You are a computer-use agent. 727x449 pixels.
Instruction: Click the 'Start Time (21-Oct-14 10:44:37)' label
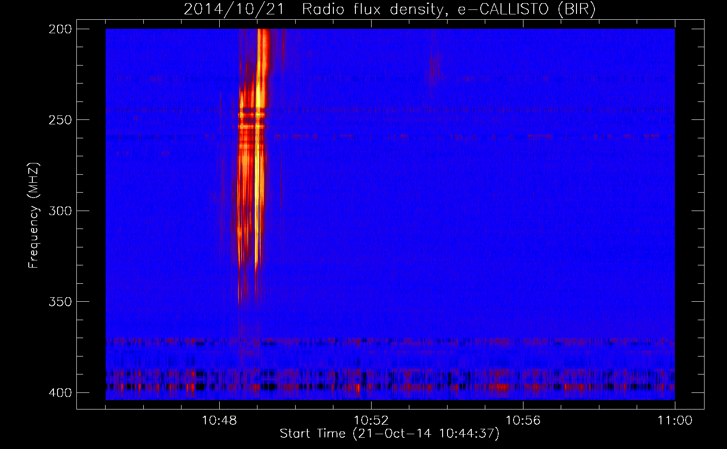pyautogui.click(x=390, y=434)
